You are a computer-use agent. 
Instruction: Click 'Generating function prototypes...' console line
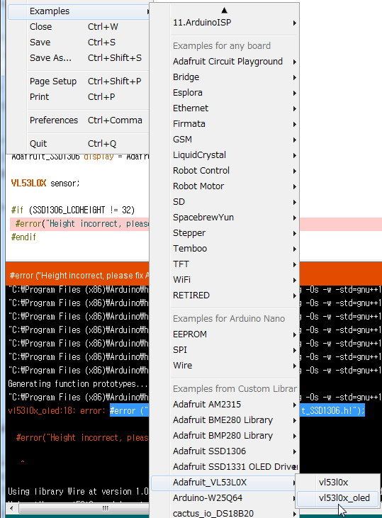click(x=78, y=384)
